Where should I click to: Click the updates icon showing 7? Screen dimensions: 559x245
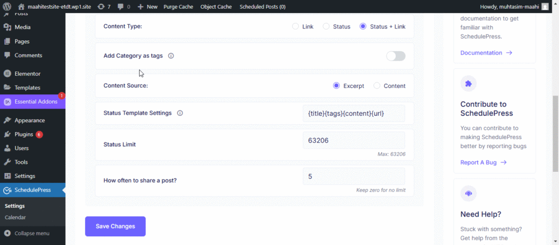(x=101, y=7)
